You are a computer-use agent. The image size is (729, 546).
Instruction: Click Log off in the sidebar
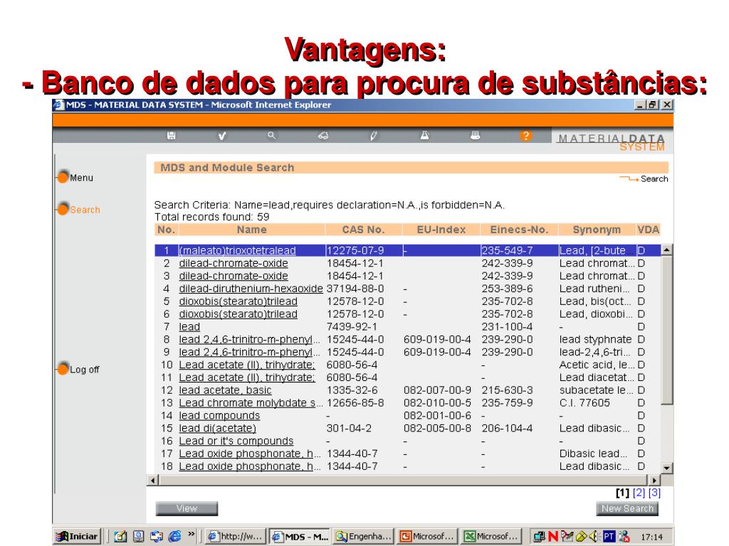coord(78,369)
